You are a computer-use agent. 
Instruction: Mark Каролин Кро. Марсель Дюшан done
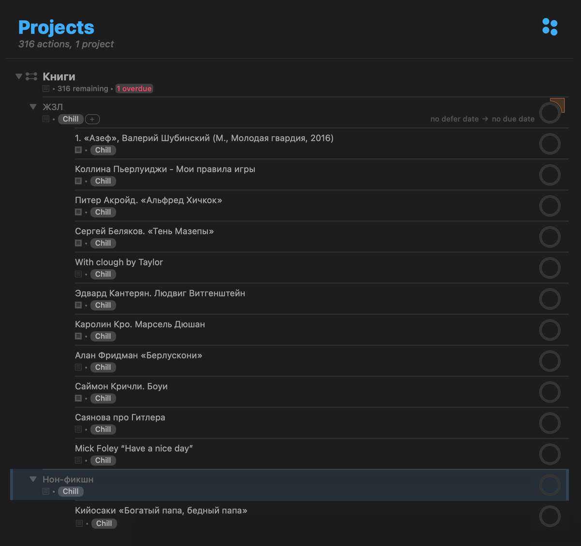click(x=550, y=330)
